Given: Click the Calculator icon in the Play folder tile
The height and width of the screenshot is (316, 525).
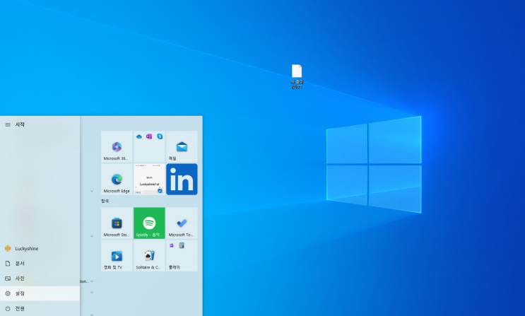Looking at the screenshot, I should click(x=182, y=245).
